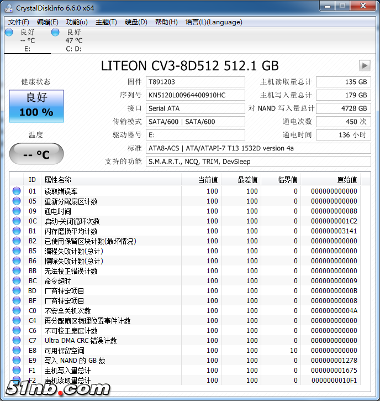The width and height of the screenshot is (380, 401).
Task: Click the 序列号 serial number field
Action: point(196,95)
